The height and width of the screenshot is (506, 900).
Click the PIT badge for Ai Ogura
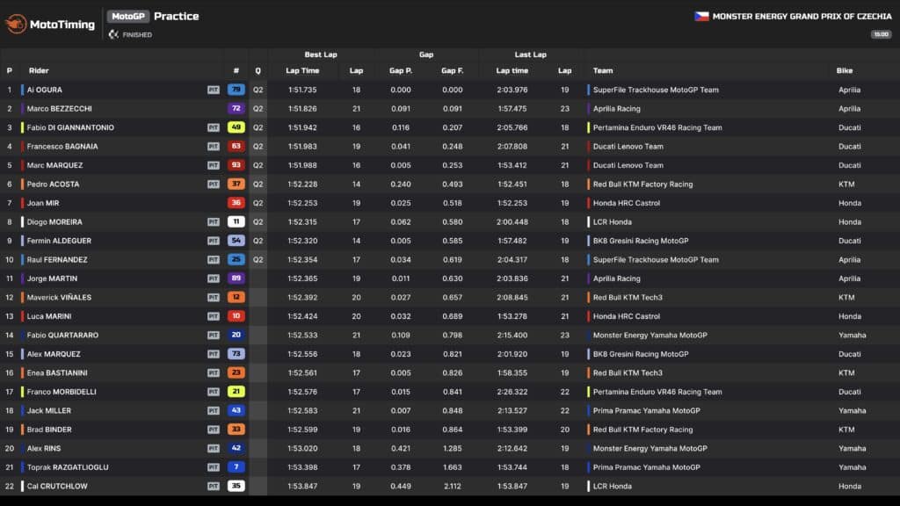pyautogui.click(x=214, y=90)
